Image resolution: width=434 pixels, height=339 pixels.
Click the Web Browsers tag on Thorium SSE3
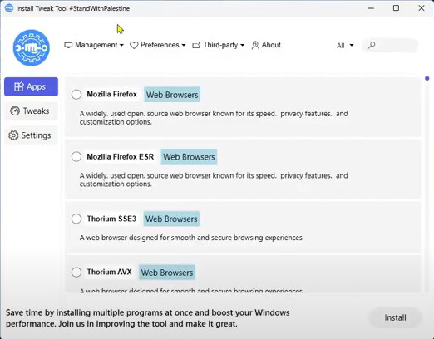point(171,219)
